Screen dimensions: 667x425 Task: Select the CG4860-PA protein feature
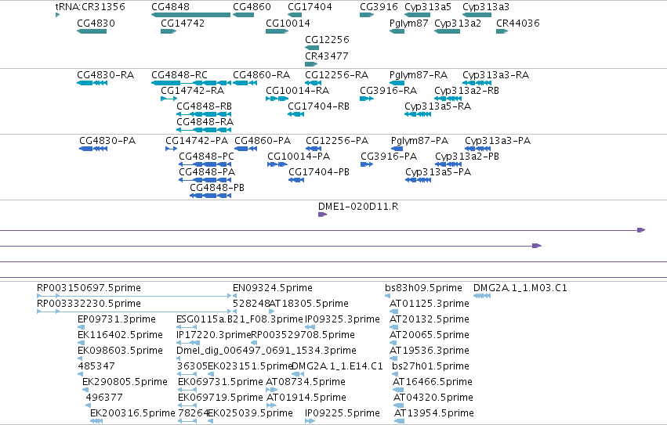click(246, 149)
